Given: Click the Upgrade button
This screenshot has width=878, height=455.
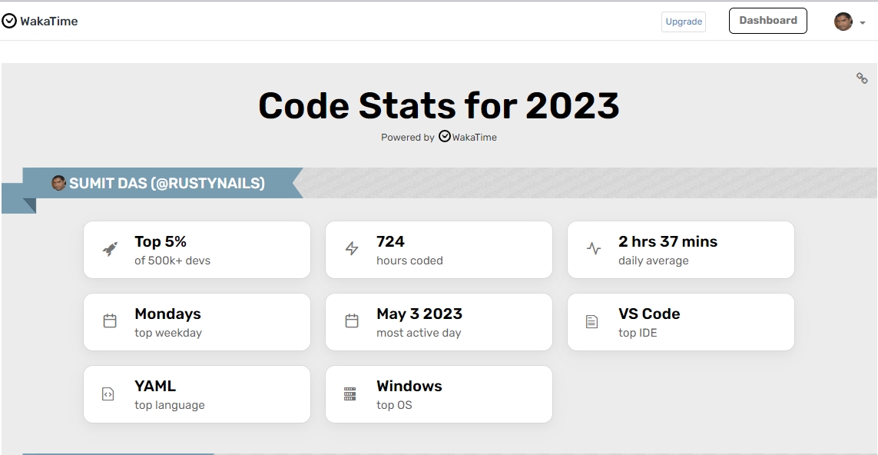Looking at the screenshot, I should tap(684, 22).
